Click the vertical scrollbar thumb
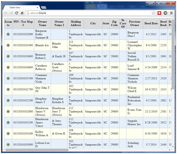The height and width of the screenshot is (154, 177). pyautogui.click(x=173, y=55)
